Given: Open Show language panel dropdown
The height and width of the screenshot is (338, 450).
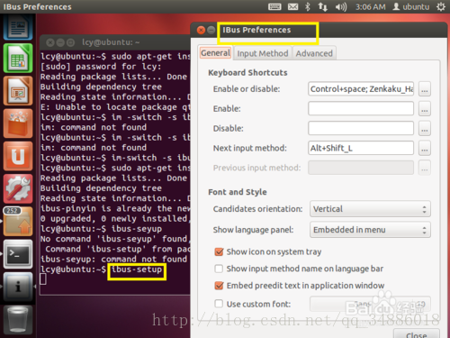Looking at the screenshot, I should coord(370,230).
